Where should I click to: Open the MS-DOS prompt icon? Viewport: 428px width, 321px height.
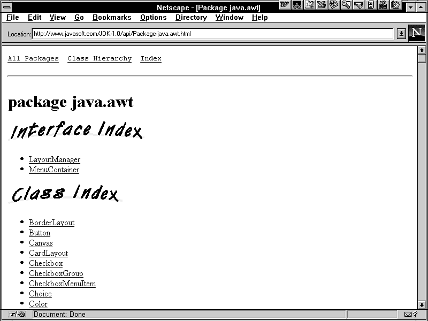pos(383,5)
